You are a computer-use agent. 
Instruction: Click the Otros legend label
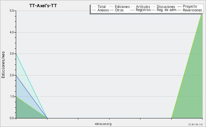click(x=119, y=10)
